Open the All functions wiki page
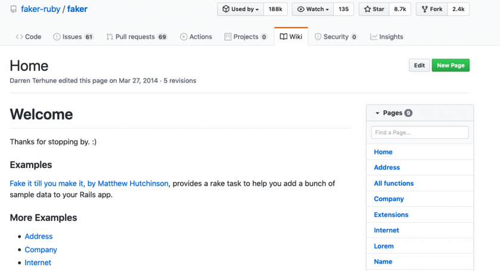The width and height of the screenshot is (500, 271). [x=394, y=183]
